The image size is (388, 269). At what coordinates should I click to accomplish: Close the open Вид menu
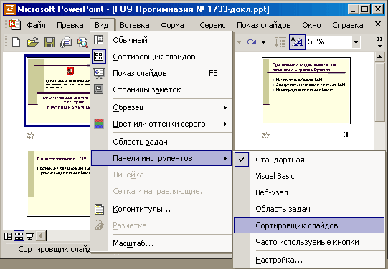click(102, 25)
